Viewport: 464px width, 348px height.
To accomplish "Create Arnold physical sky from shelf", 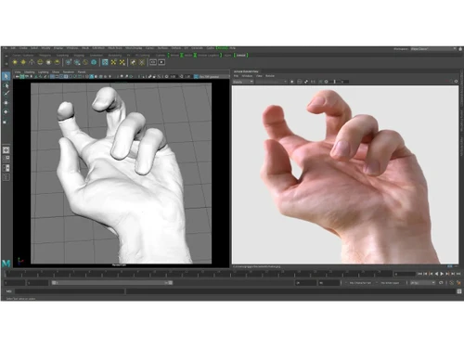I will point(57,62).
